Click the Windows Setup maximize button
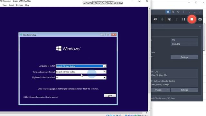The image size is (206, 116). click(108, 35)
